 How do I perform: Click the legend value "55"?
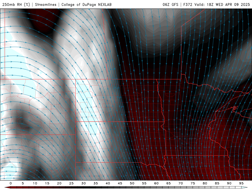coord(144,183)
